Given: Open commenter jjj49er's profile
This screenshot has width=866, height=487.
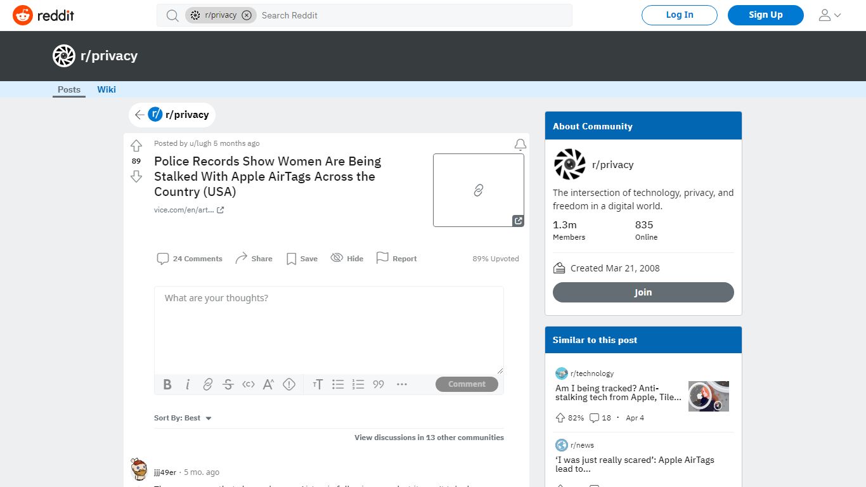Looking at the screenshot, I should (165, 472).
